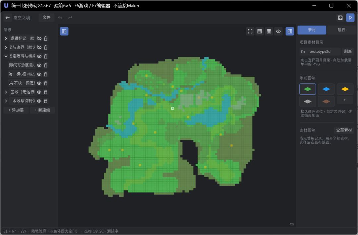Click the 新建组 button
Image resolution: width=358 pixels, height=235 pixels.
tap(42, 110)
